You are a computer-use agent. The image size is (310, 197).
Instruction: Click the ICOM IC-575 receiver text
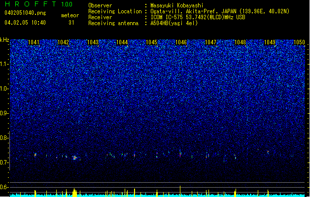pyautogui.click(x=198, y=17)
